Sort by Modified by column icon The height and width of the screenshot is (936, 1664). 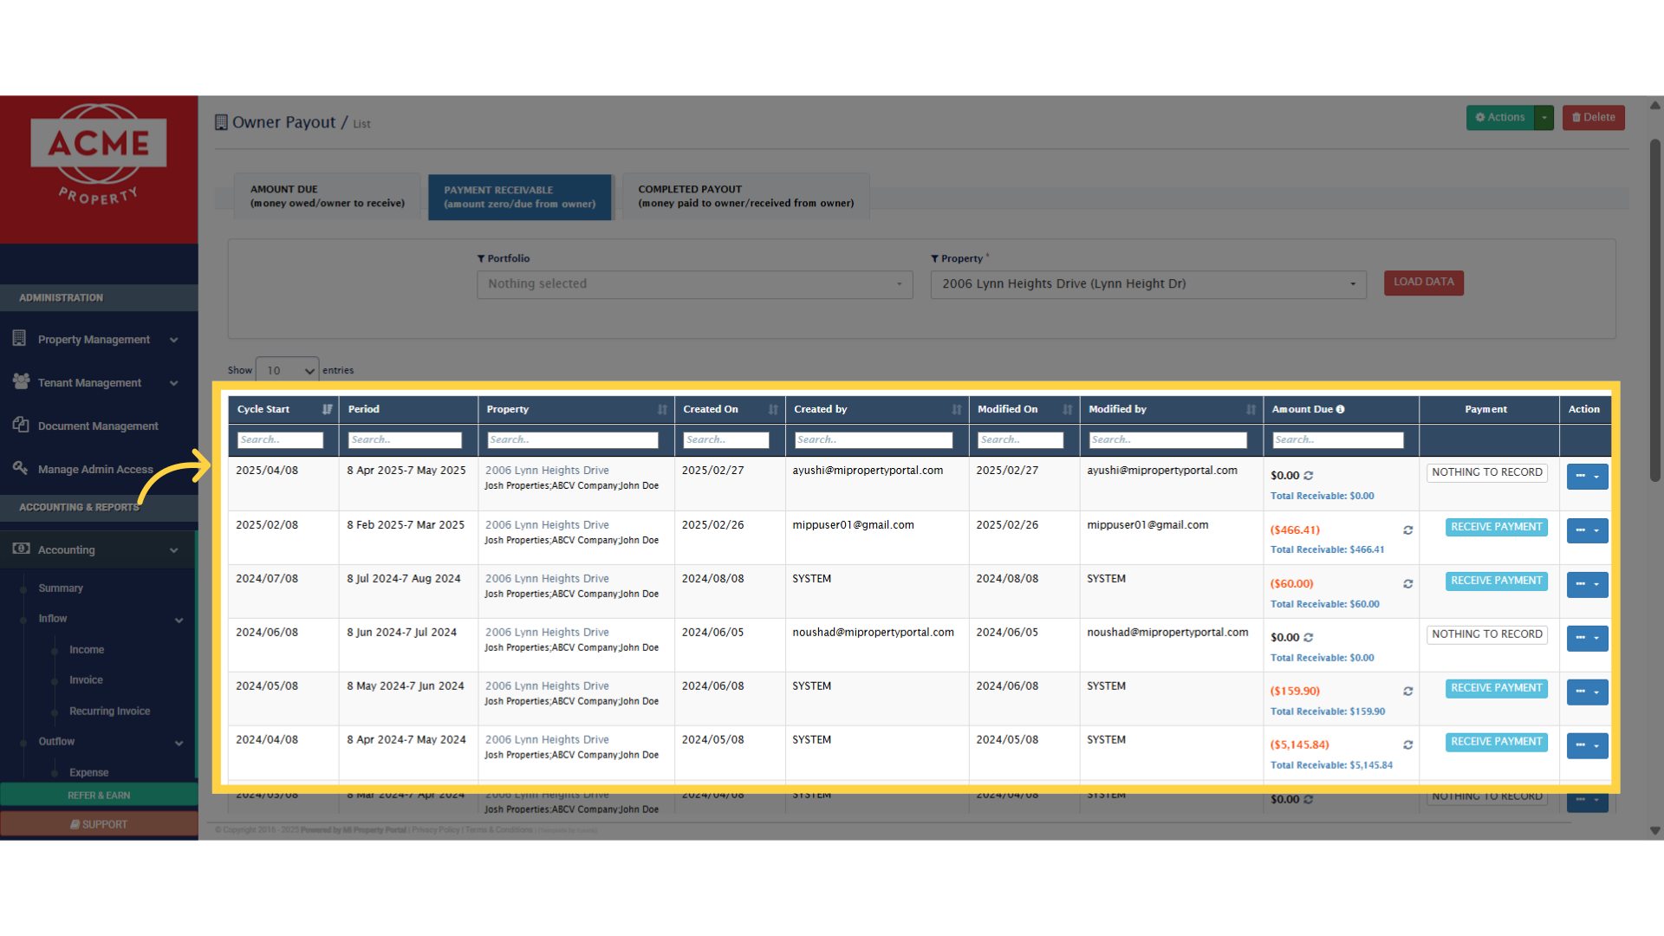coord(1251,409)
